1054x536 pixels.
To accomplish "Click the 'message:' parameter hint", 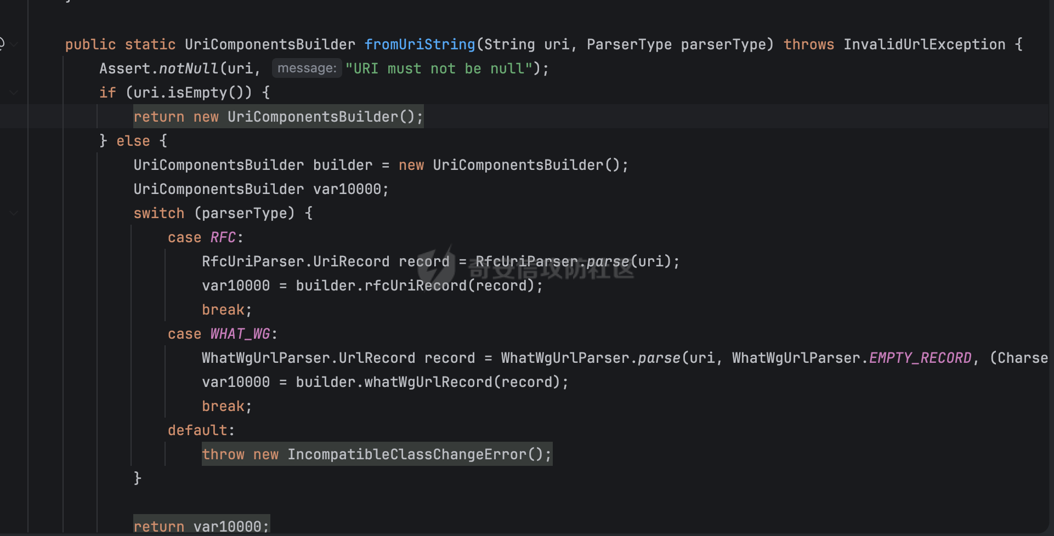I will [307, 68].
